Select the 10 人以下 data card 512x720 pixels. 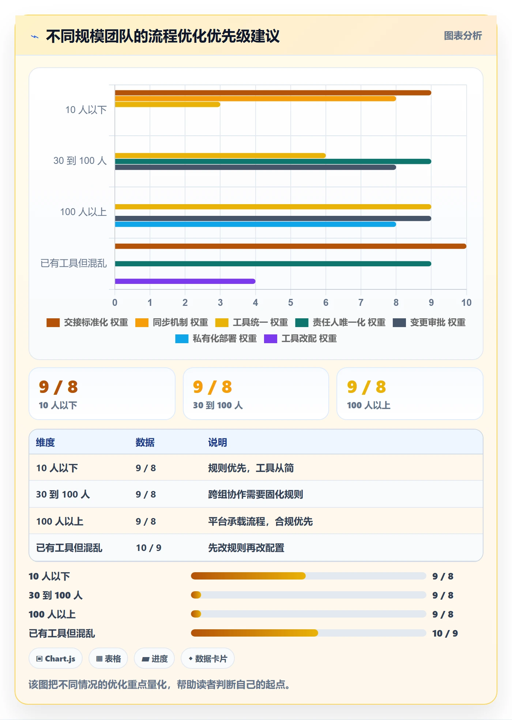(x=102, y=394)
